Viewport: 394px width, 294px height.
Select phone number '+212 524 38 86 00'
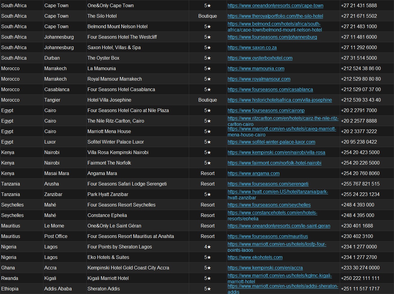361,68
